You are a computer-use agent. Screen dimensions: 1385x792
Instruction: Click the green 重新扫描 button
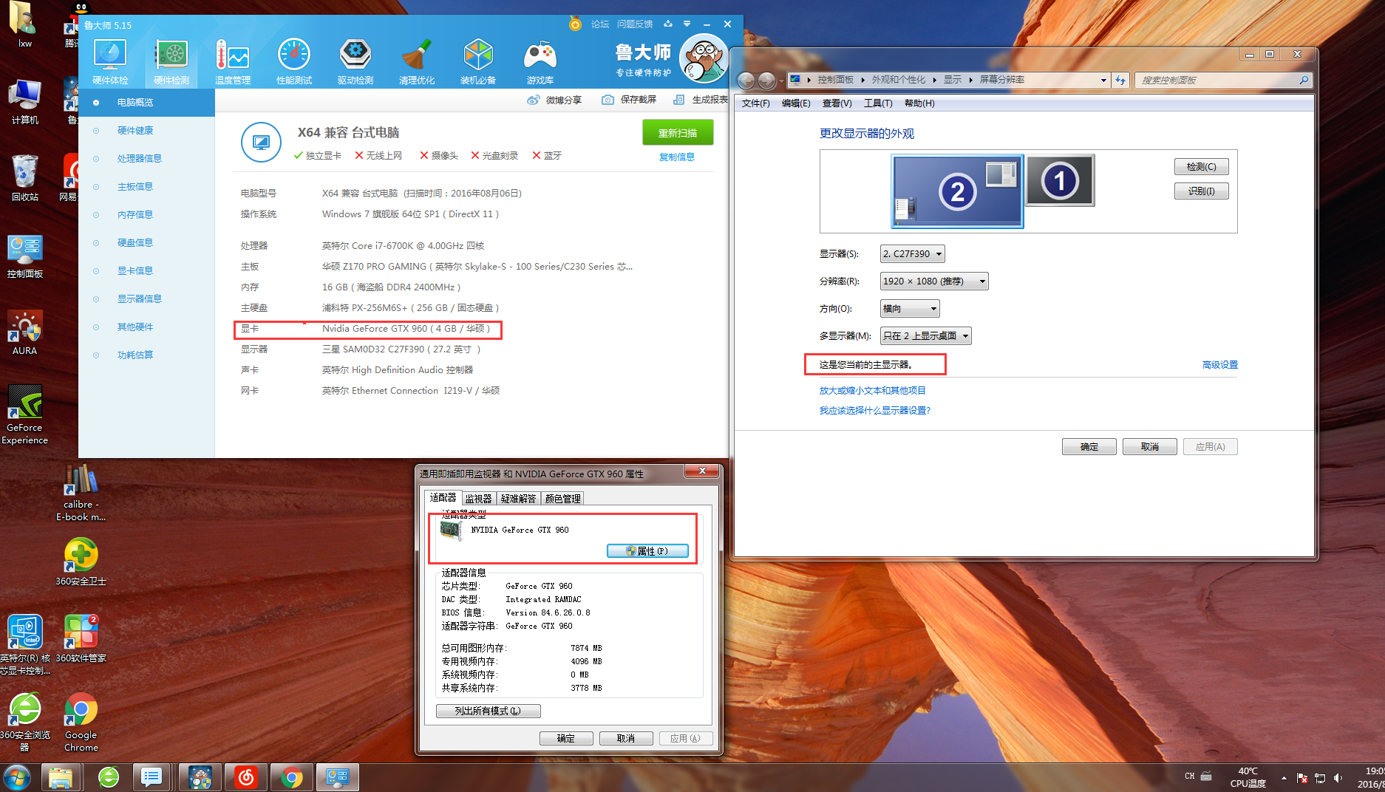(678, 133)
